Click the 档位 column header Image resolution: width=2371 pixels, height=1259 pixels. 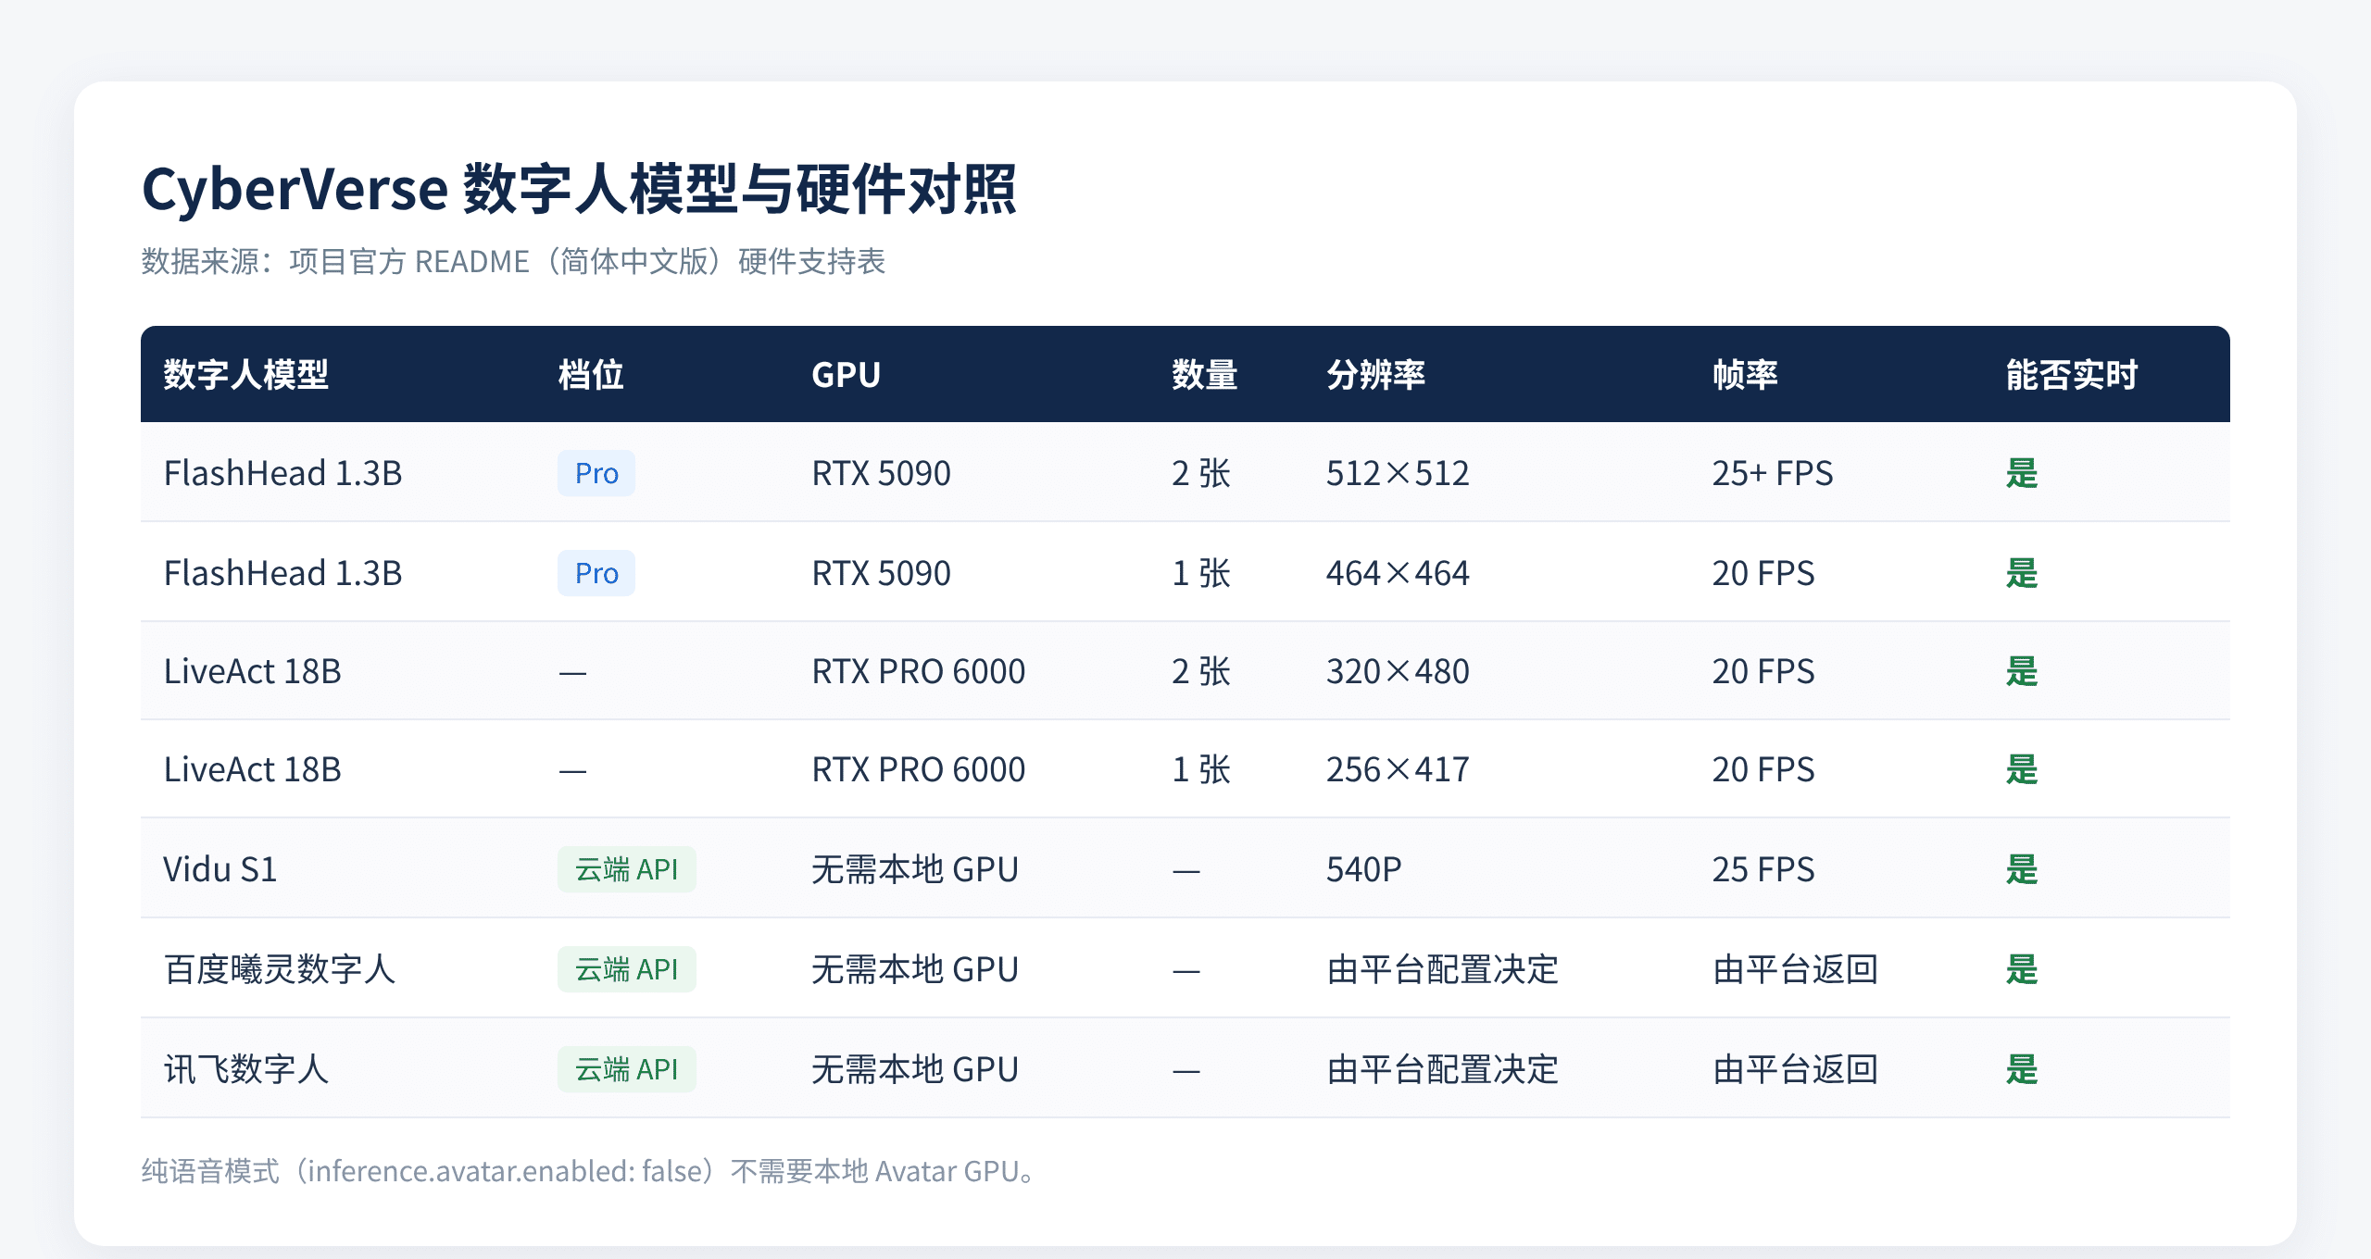tap(591, 375)
